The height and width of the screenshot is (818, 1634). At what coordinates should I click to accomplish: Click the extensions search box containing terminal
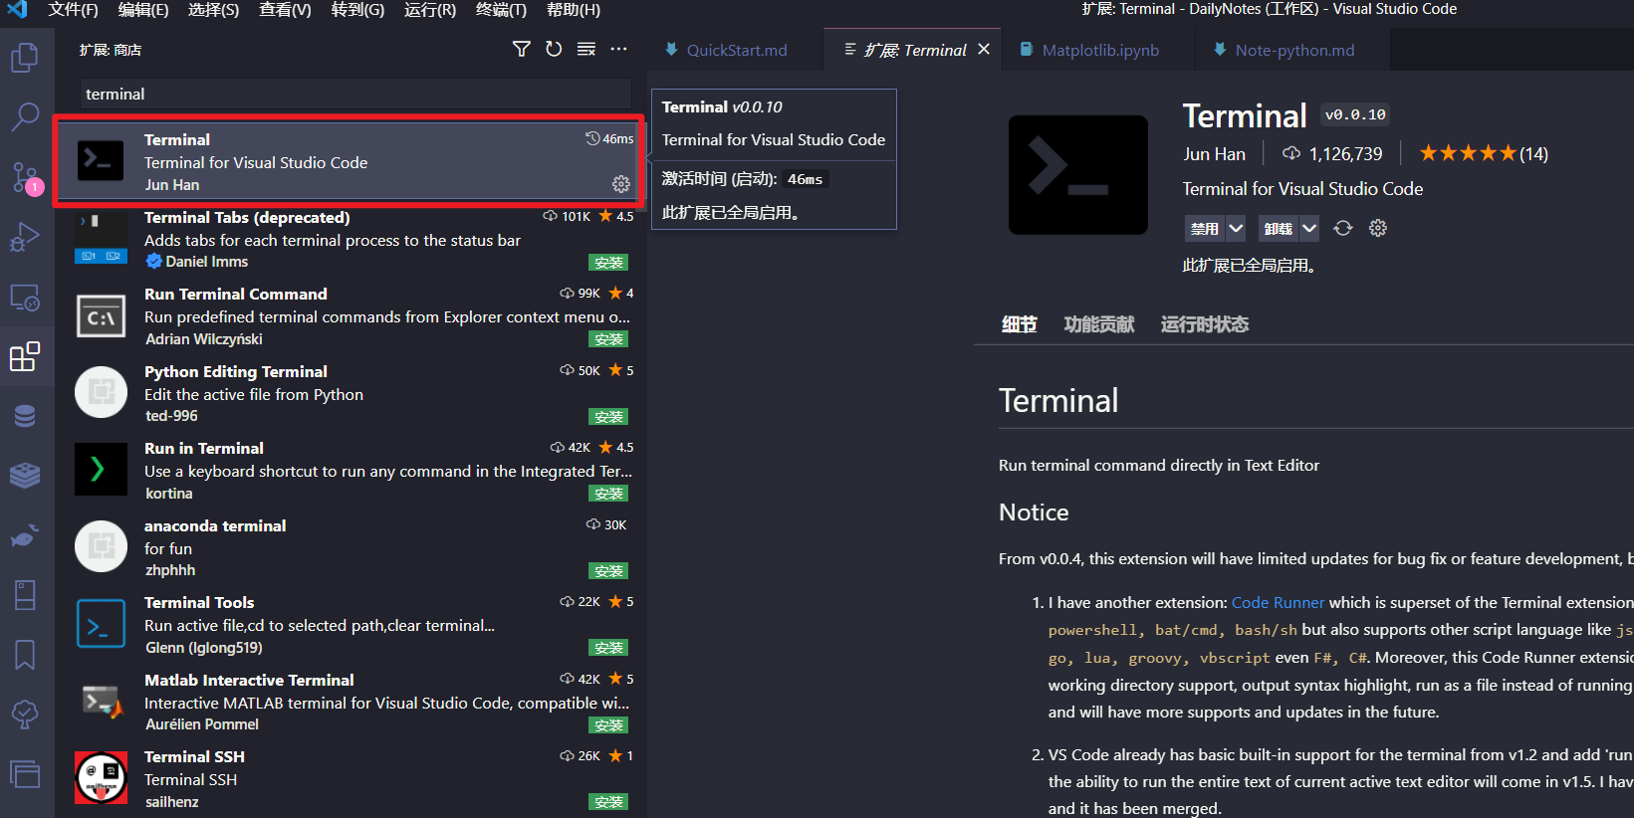355,94
